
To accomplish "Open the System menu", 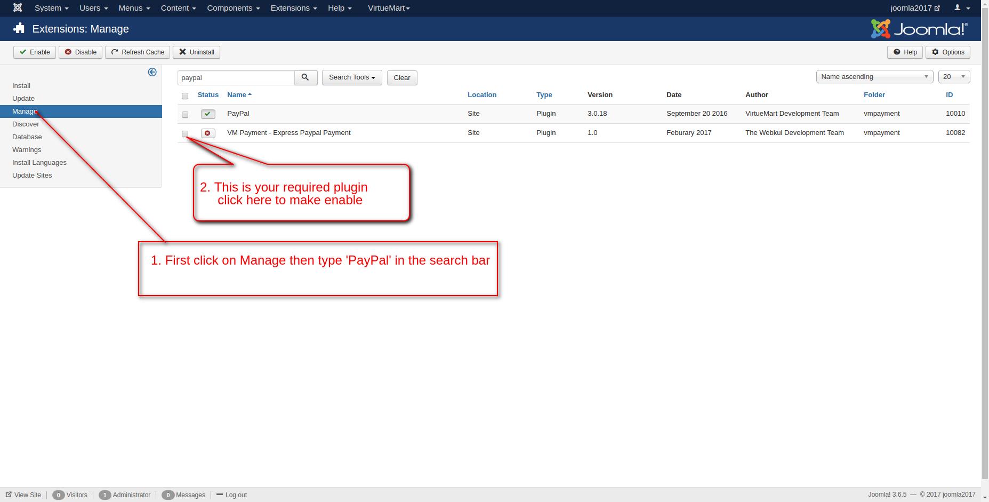I will pyautogui.click(x=51, y=8).
